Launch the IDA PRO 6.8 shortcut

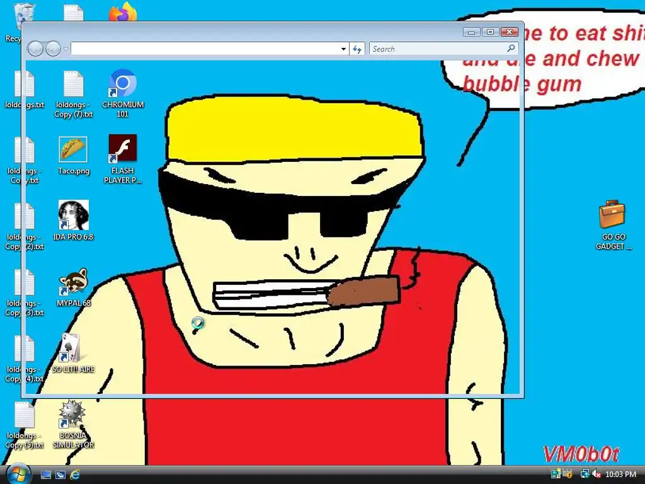tap(73, 221)
